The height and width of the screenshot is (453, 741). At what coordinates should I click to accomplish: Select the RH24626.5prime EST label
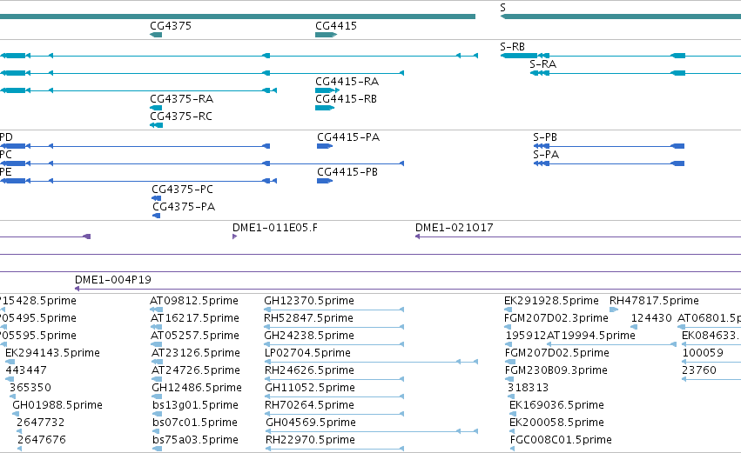(x=309, y=371)
